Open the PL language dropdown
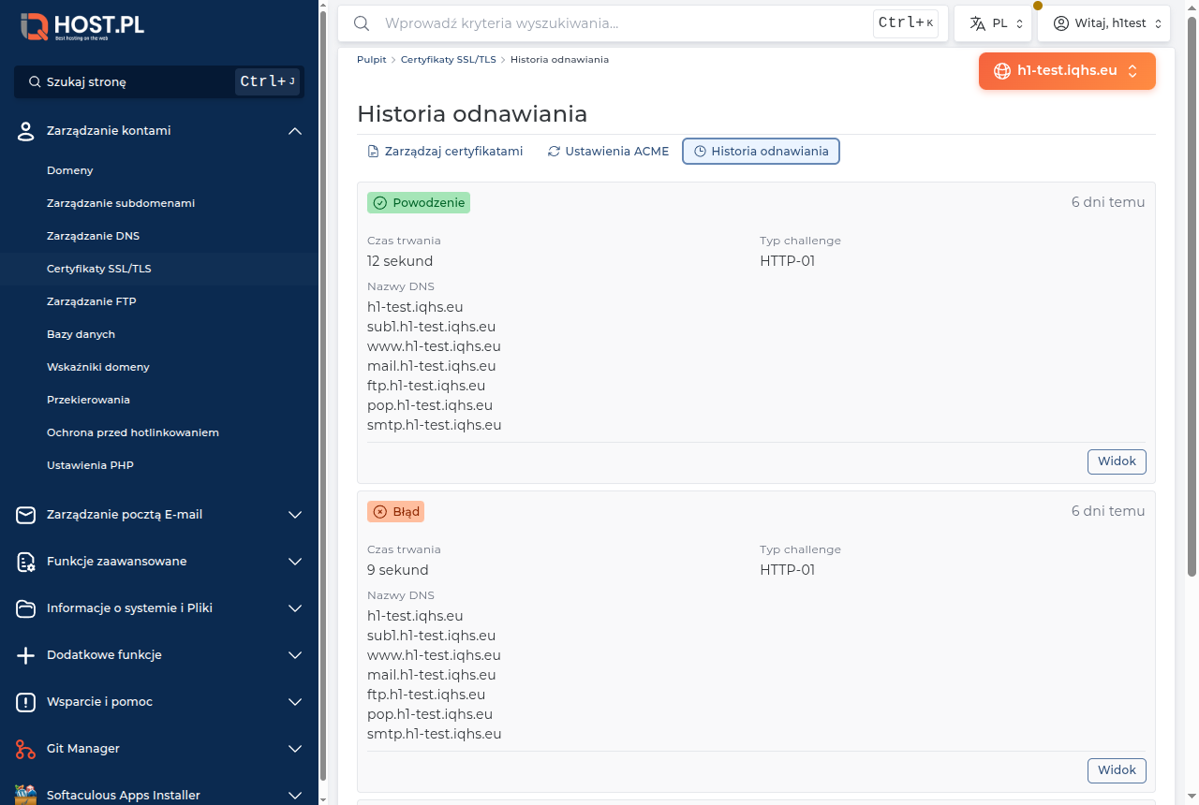 (993, 23)
